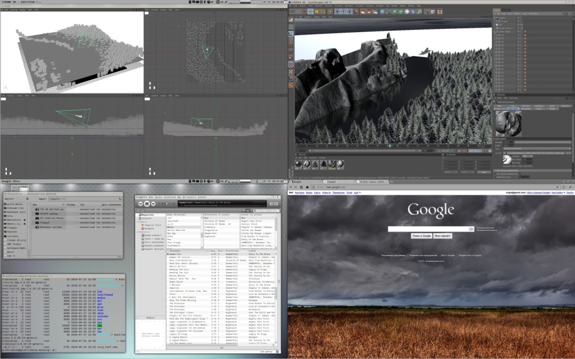Select the Move tool in Cinema 4D toolbar
The height and width of the screenshot is (359, 575).
tap(310, 11)
